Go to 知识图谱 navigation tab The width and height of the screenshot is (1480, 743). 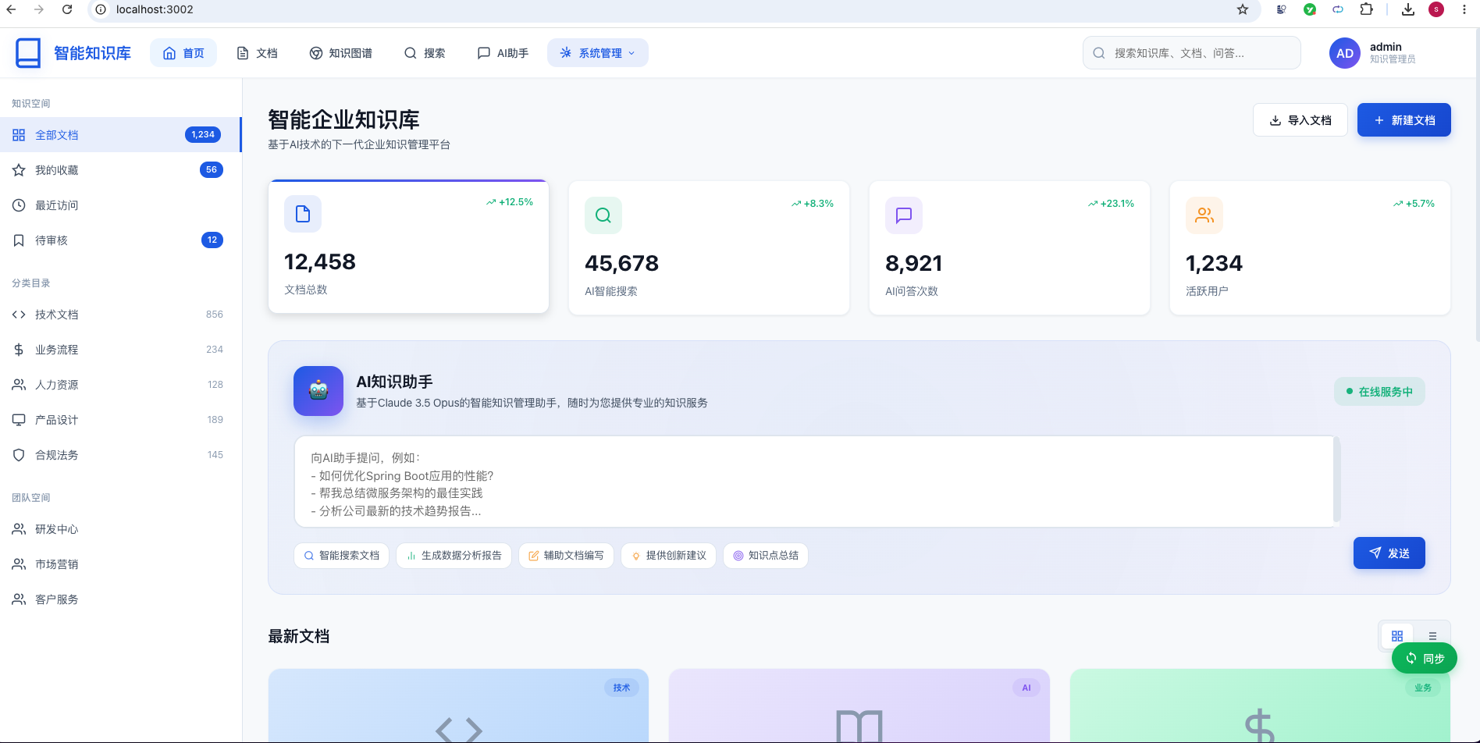pos(340,53)
